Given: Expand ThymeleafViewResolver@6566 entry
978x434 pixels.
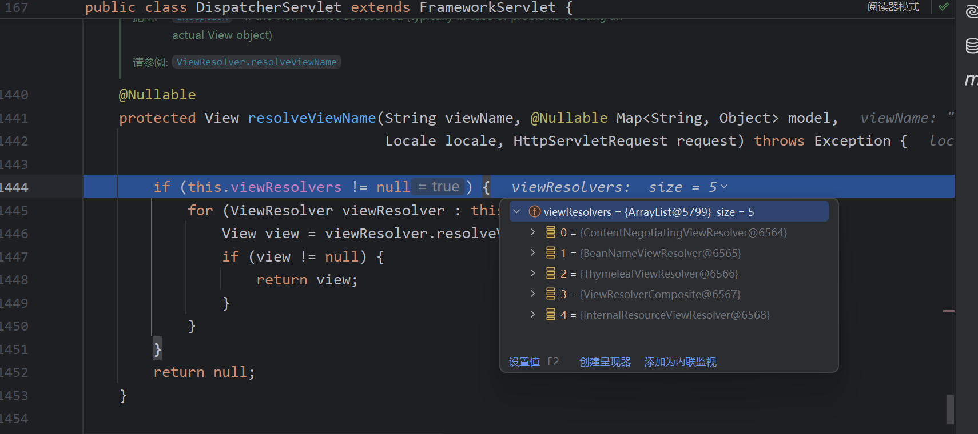Looking at the screenshot, I should click(x=532, y=273).
